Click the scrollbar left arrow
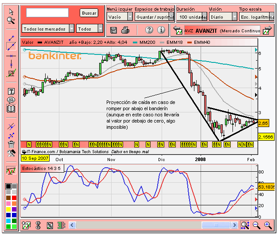The image size is (279, 235). 72,225
